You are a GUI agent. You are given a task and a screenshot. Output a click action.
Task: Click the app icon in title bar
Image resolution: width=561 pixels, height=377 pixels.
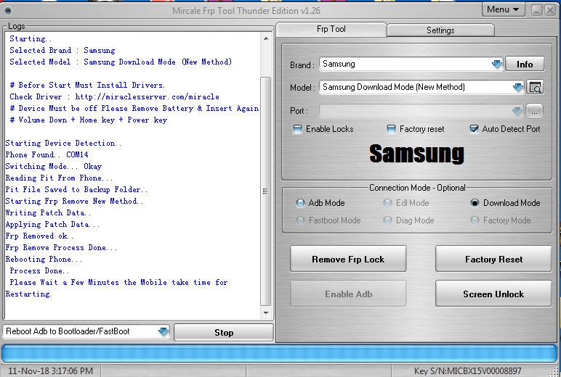(x=7, y=11)
